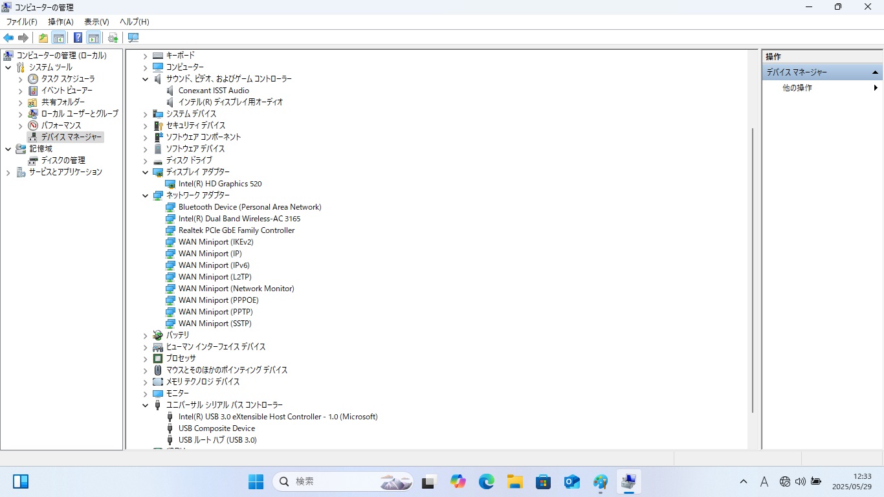Expand the コンピューター device category
This screenshot has width=884, height=497.
[x=146, y=67]
